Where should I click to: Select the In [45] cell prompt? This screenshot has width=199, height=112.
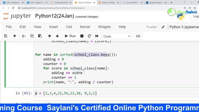(x=24, y=93)
